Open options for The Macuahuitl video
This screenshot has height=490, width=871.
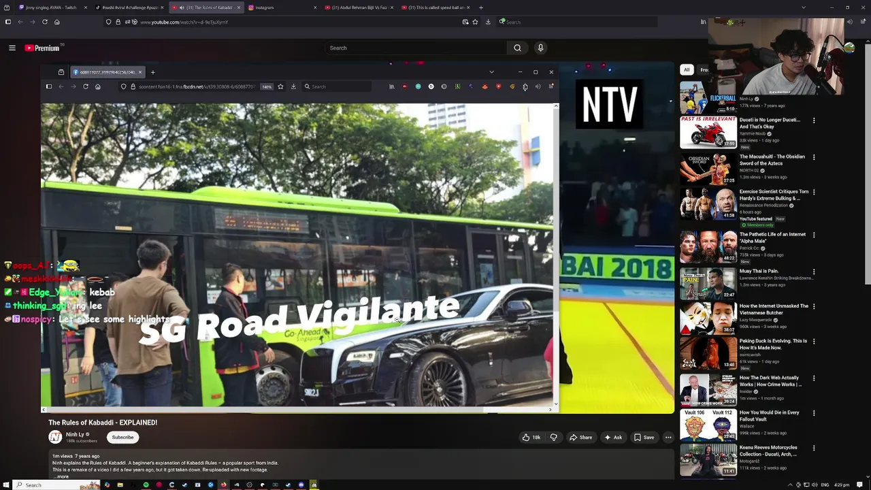click(814, 157)
